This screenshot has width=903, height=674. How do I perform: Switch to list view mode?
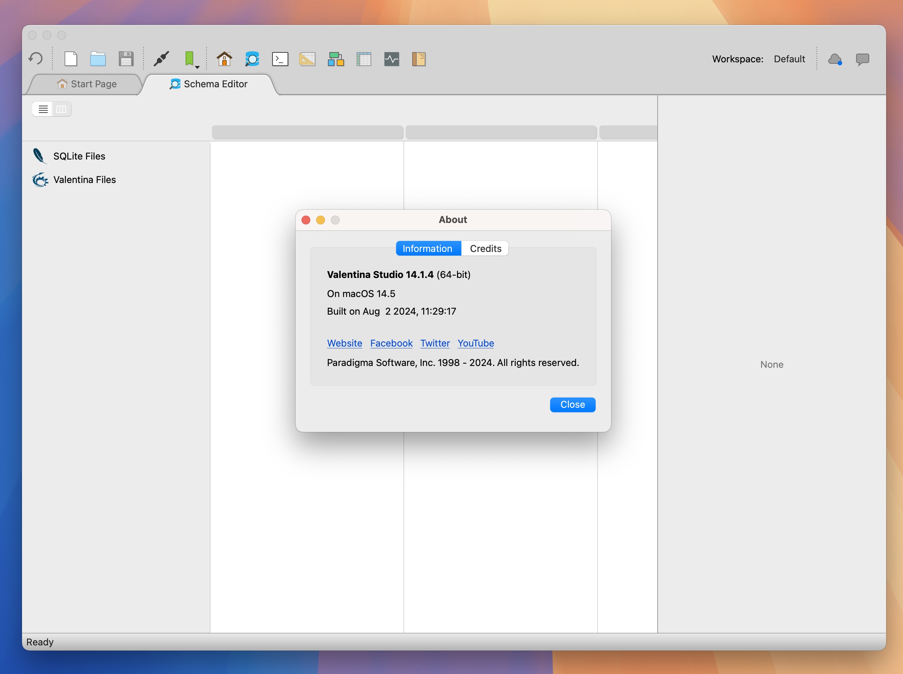(x=43, y=109)
